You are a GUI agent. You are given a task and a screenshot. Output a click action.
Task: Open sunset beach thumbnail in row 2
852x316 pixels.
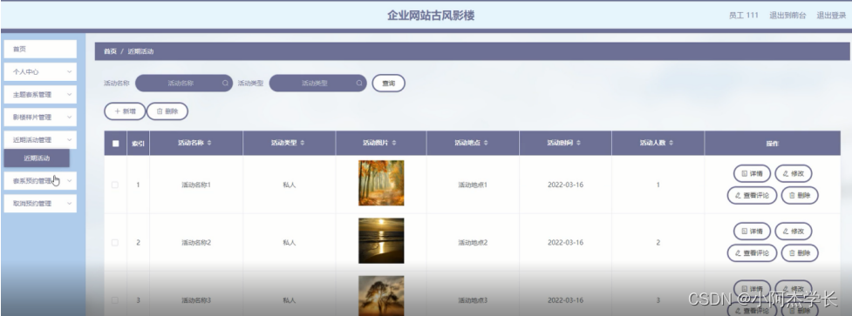click(x=381, y=240)
